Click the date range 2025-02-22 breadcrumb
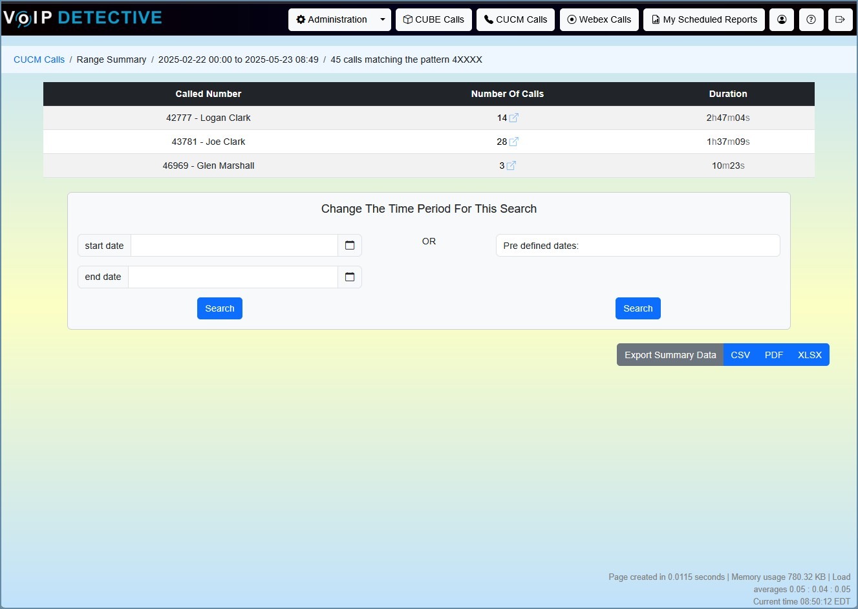This screenshot has height=609, width=858. [239, 59]
